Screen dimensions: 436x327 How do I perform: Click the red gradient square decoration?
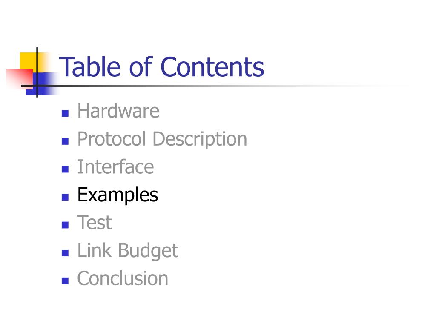pos(20,78)
